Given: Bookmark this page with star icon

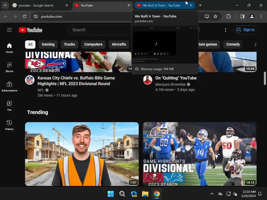Looking at the screenshot, I should coord(215,16).
